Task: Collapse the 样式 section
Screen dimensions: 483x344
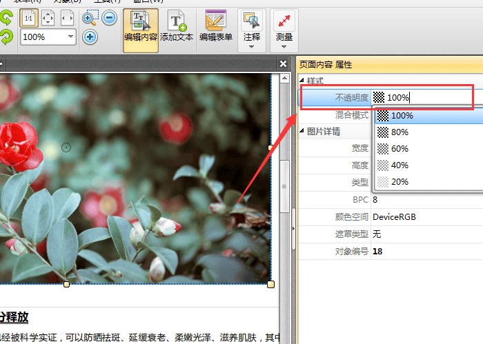Action: [x=302, y=80]
